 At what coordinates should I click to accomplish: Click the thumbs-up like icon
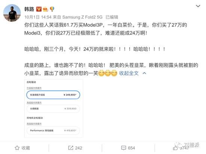pos(175,148)
